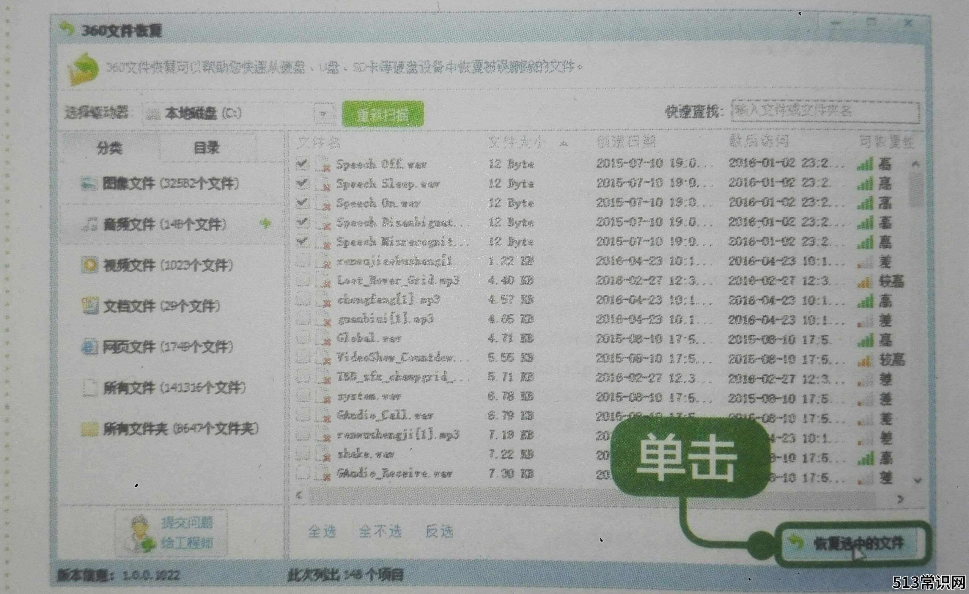
Task: Click the 反选 link
Action: [x=440, y=531]
